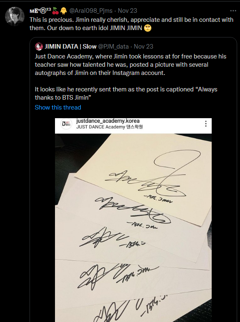Click the JIMIN DATA | Slow display name
This screenshot has width=240, height=322.
point(71,47)
